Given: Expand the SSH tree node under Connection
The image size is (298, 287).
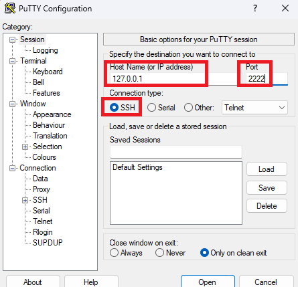Looking at the screenshot, I should point(25,200).
